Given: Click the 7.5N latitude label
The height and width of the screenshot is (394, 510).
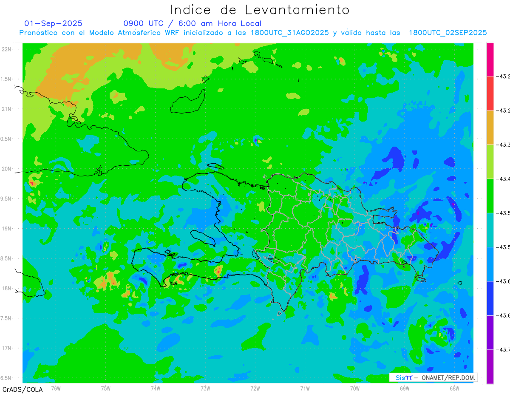Looking at the screenshot, I should coord(6,318).
